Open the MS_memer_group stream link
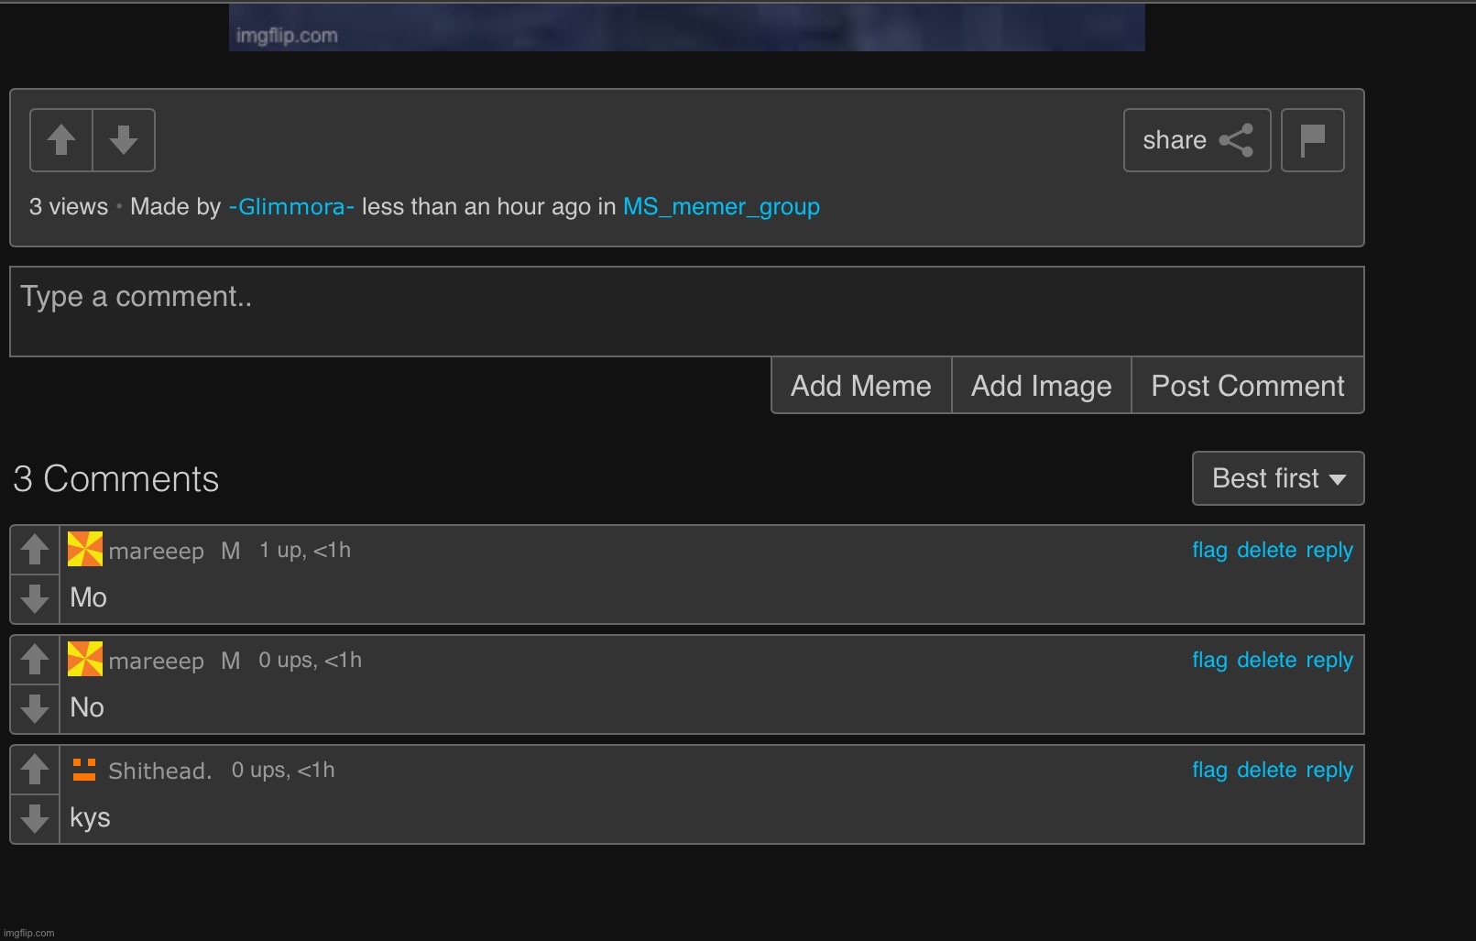Viewport: 1476px width, 941px height. pos(721,207)
